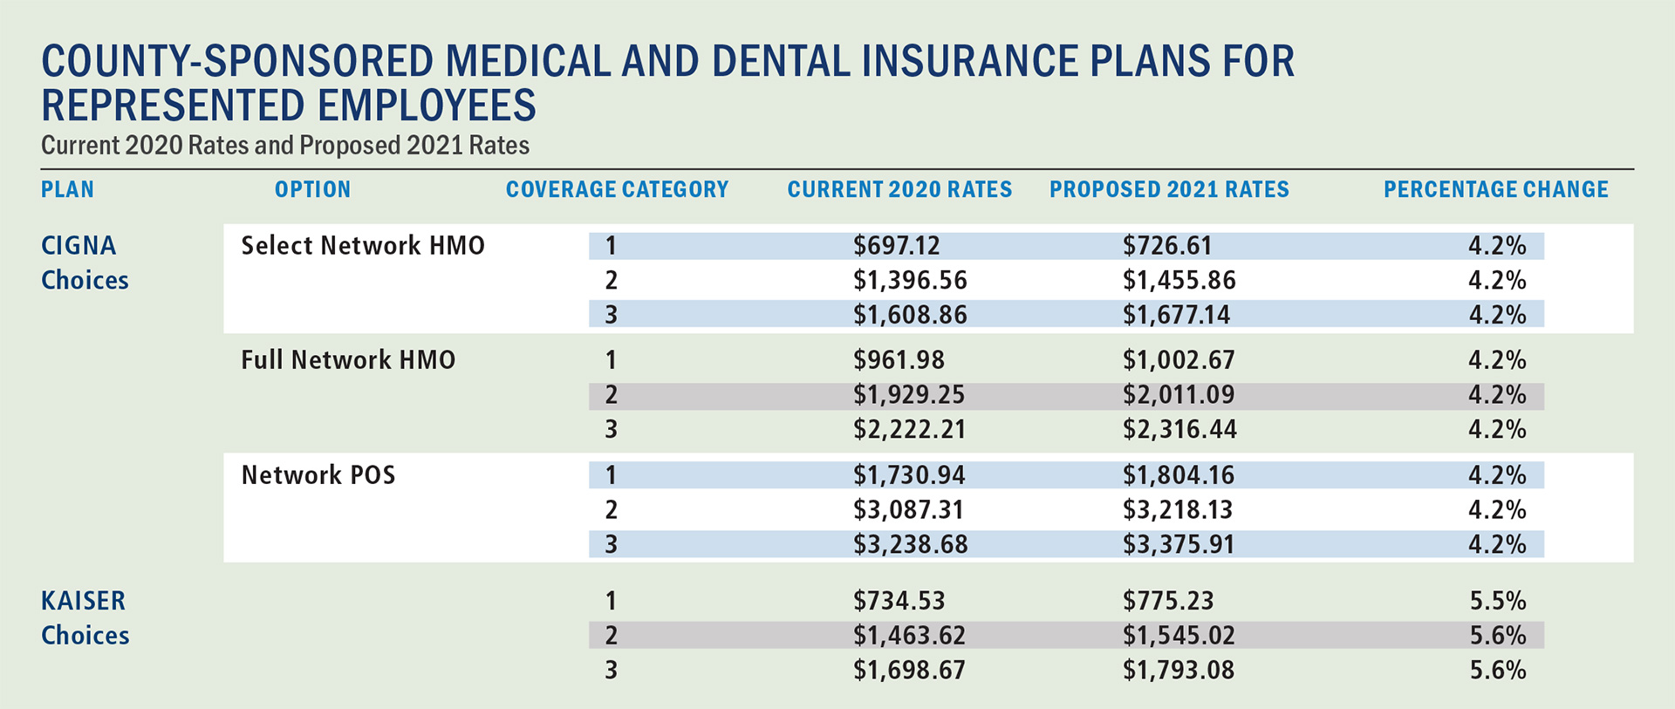1675x709 pixels.
Task: Click the subtitle Current 2020 Rates and Proposed 2021 Rates
Action: pyautogui.click(x=285, y=145)
